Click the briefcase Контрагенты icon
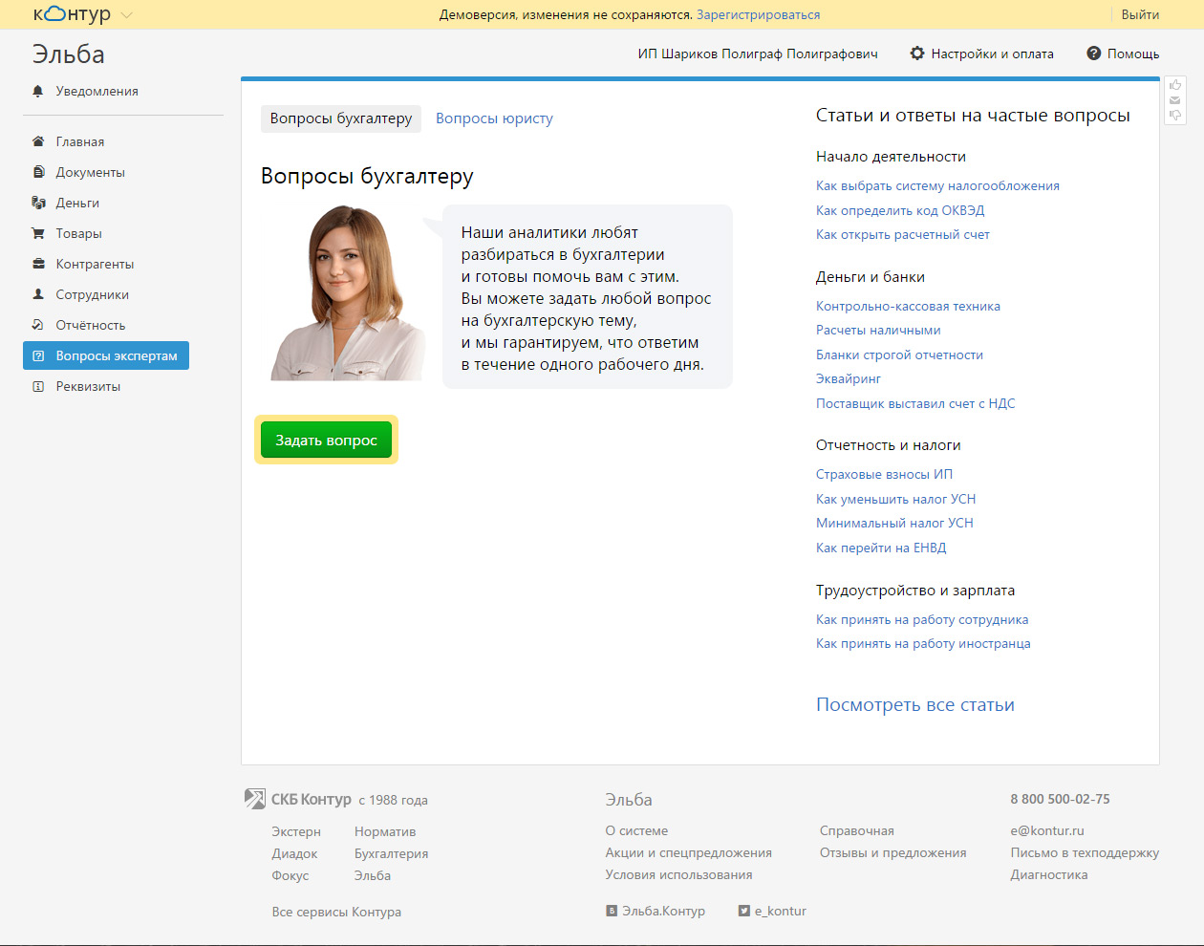 pos(38,264)
